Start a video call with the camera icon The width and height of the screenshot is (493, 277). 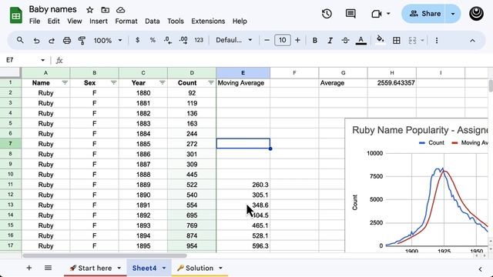tap(377, 14)
